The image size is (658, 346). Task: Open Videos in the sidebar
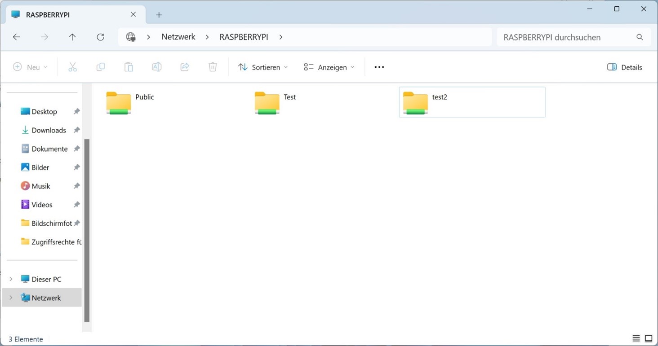42,205
